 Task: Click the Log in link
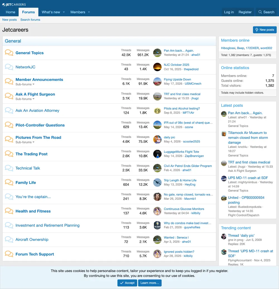229,12
